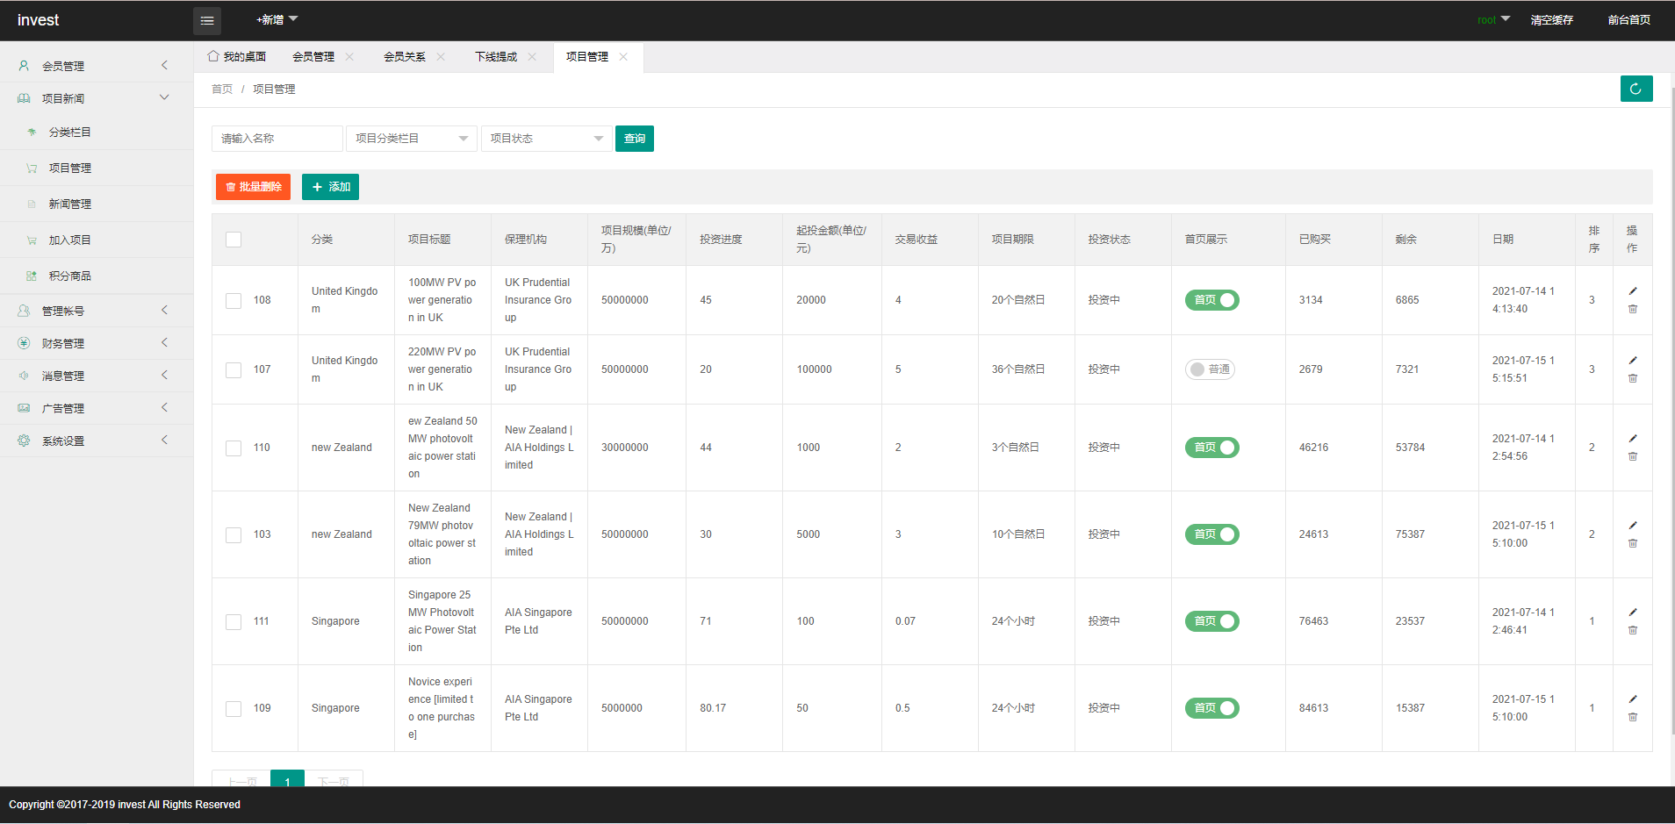Select the checkbox for row 103
Screen dimensions: 1675x824
(234, 534)
